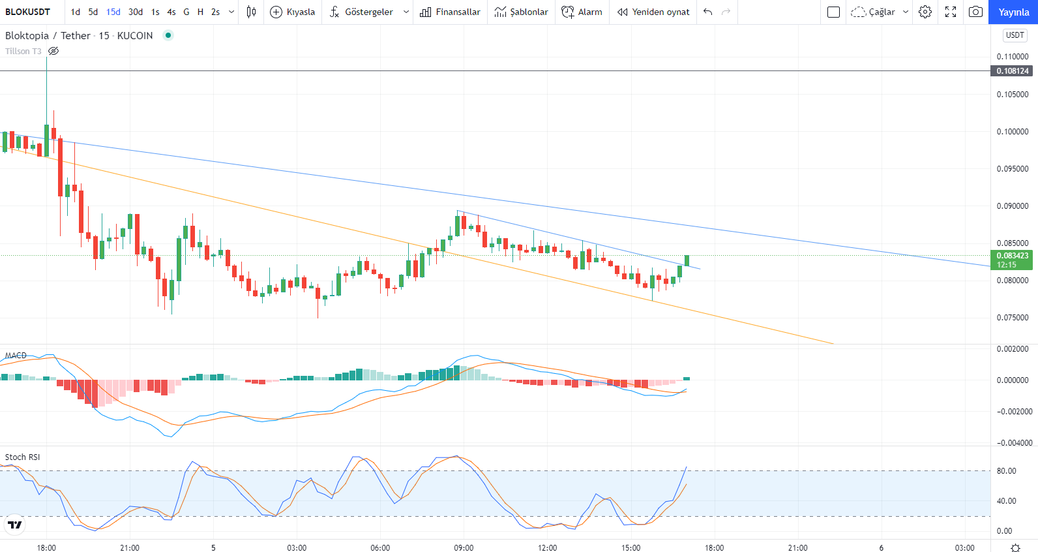Viewport: 1038px width, 552px height.
Task: Click the Stoch RSI pane label
Action: (x=22, y=457)
